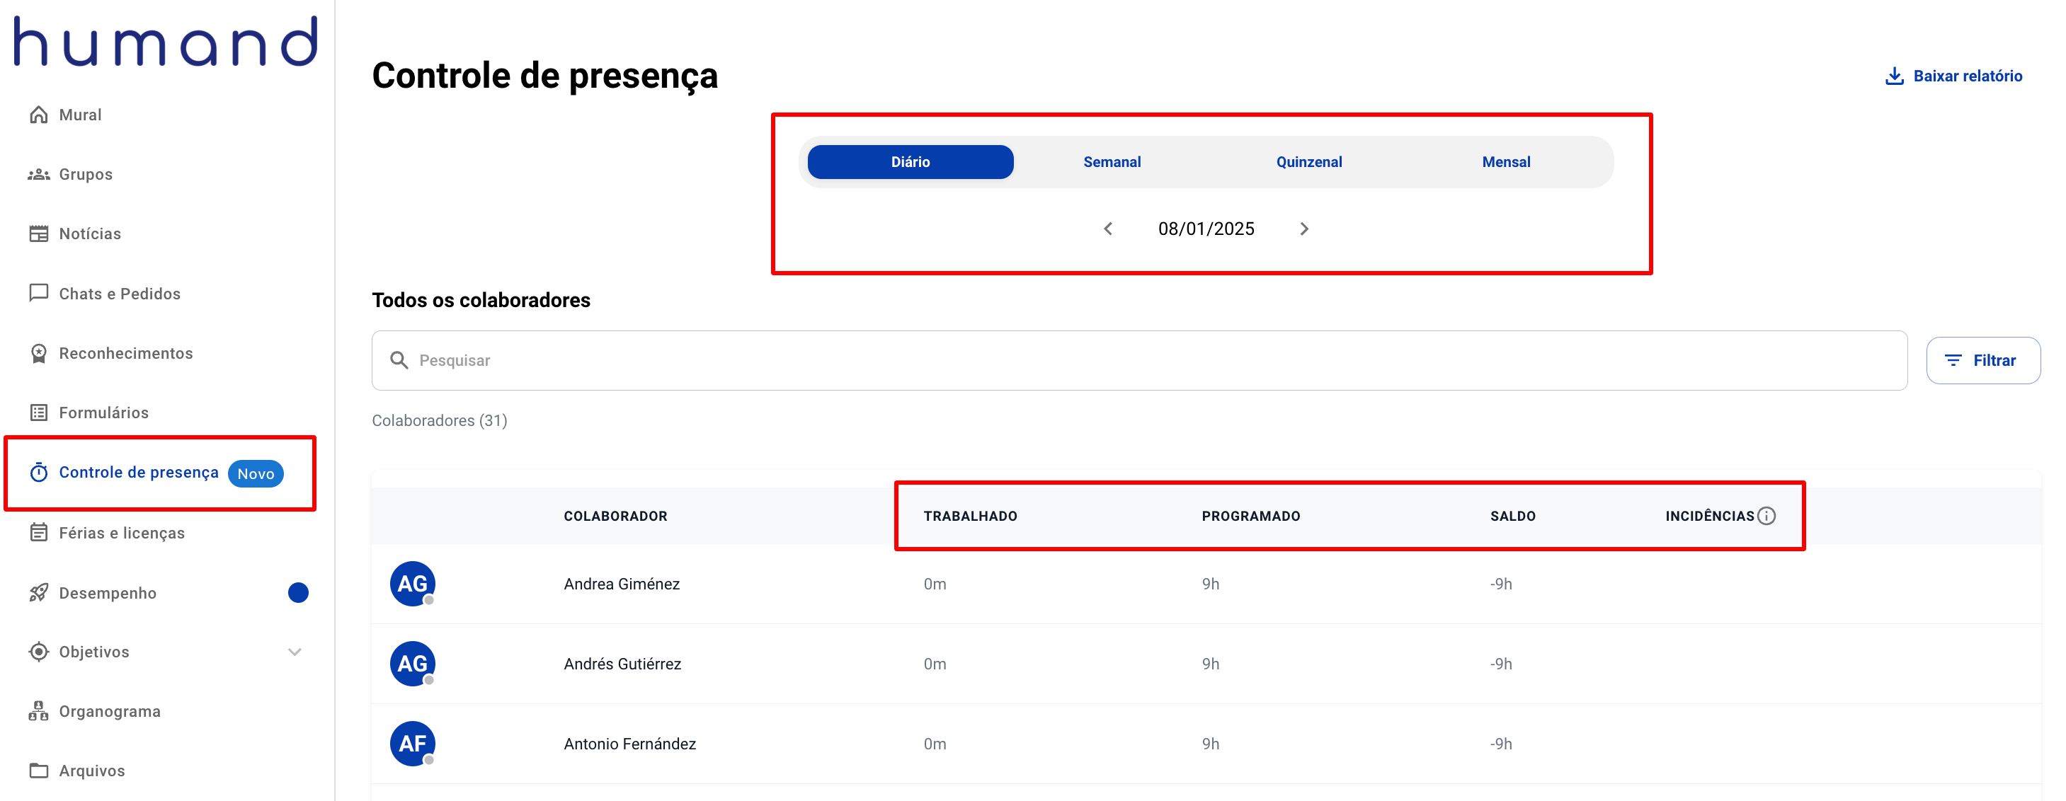Open Mural home icon
The width and height of the screenshot is (2066, 801).
click(x=38, y=115)
